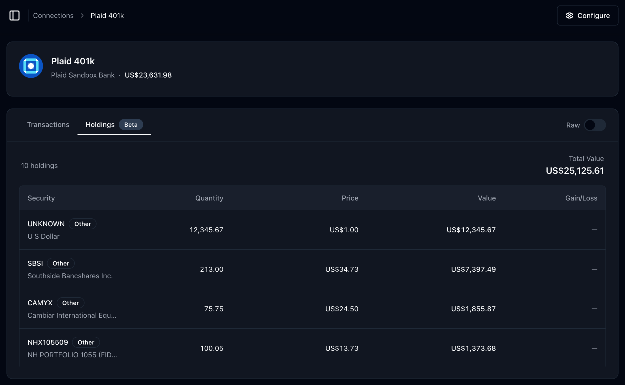
Task: Click the Configure gear icon
Action: coord(569,15)
